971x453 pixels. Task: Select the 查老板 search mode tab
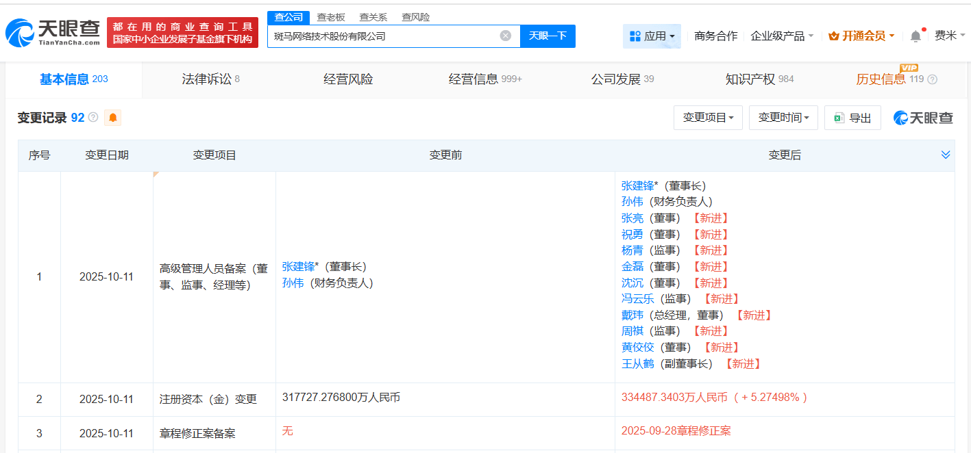(331, 18)
